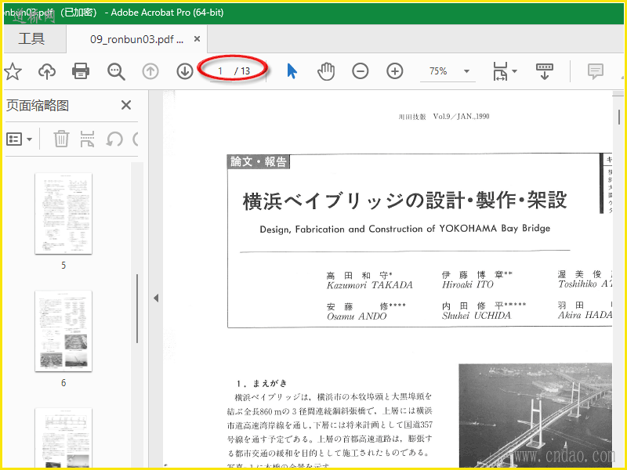The width and height of the screenshot is (627, 470).
Task: Collapse the left navigation pane arrow
Action: click(x=155, y=298)
